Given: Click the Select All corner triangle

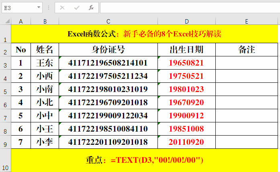Looking at the screenshot, I should [x=6, y=21].
